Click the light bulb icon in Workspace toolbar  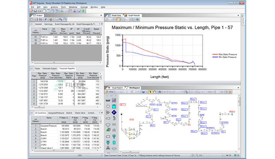[x=230, y=92]
